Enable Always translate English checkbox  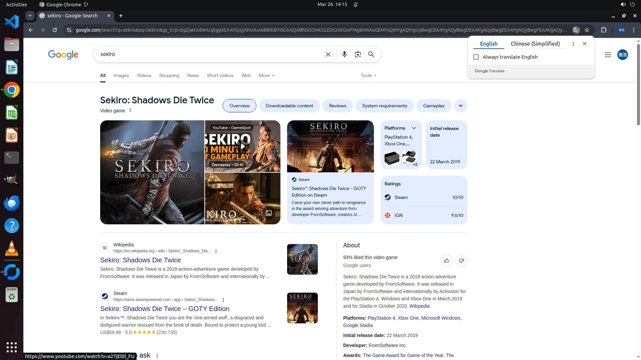(x=476, y=57)
